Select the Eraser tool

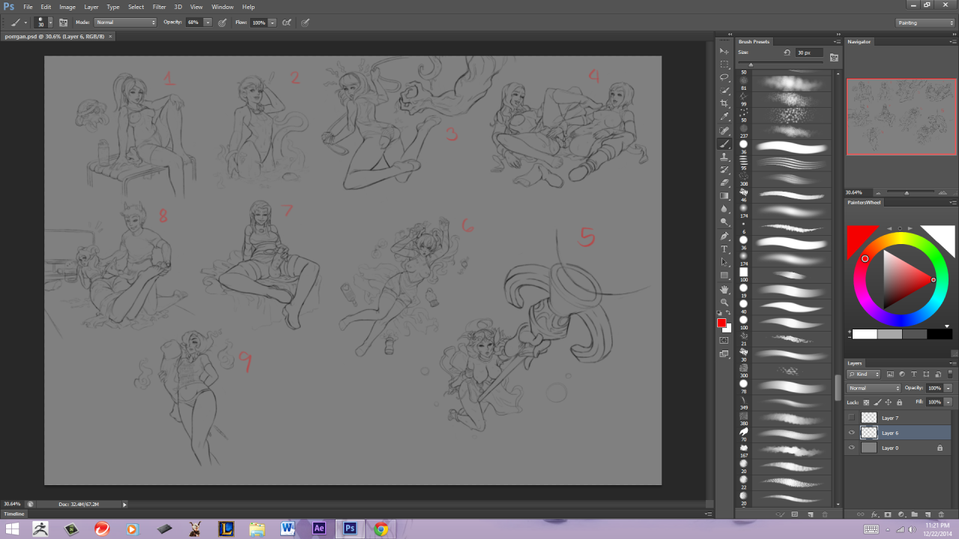point(724,183)
